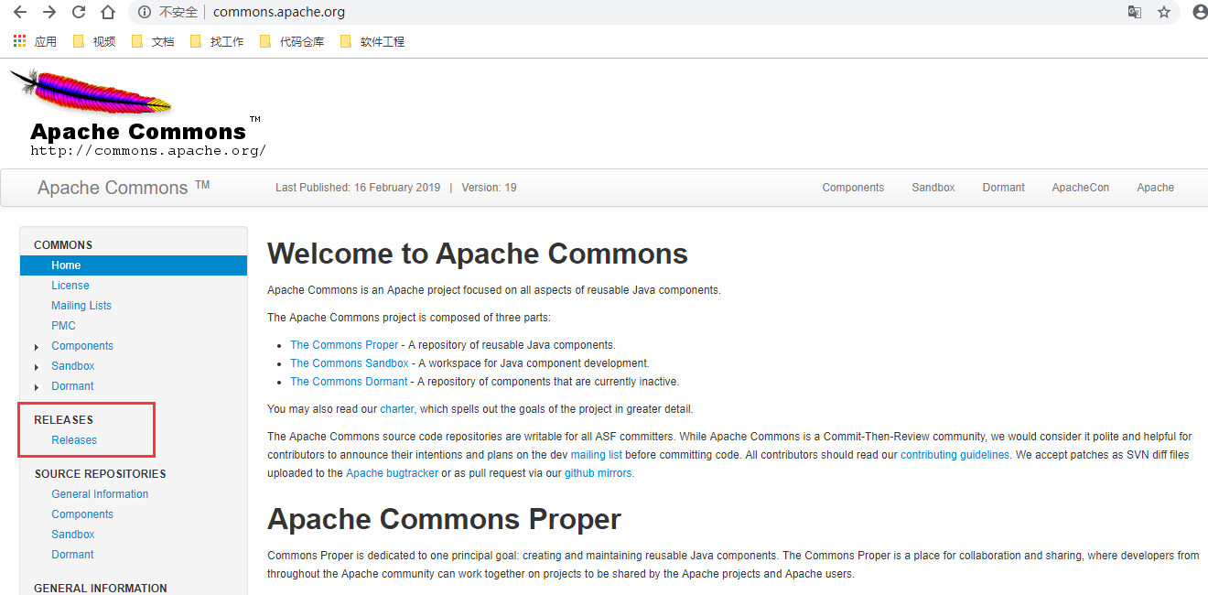Click the Apache Commons Proper heading
Viewport: 1208px width, 595px height.
pyautogui.click(x=444, y=519)
